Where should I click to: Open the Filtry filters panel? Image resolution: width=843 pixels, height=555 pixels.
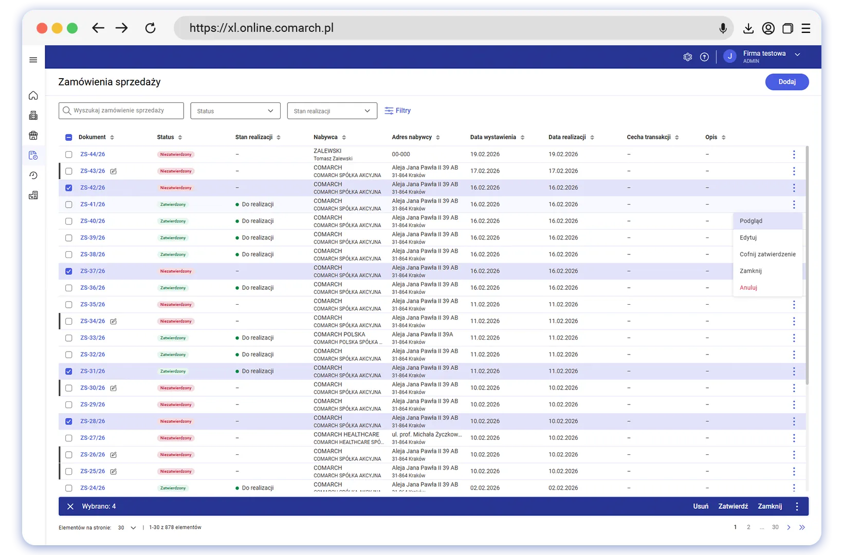click(x=397, y=110)
